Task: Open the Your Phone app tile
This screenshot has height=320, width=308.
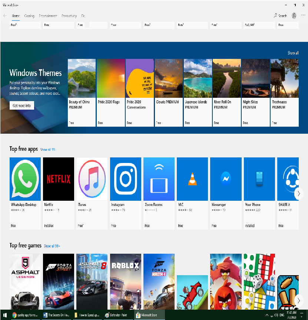Action: 259,193
